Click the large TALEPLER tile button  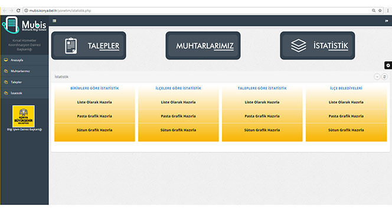click(x=89, y=46)
